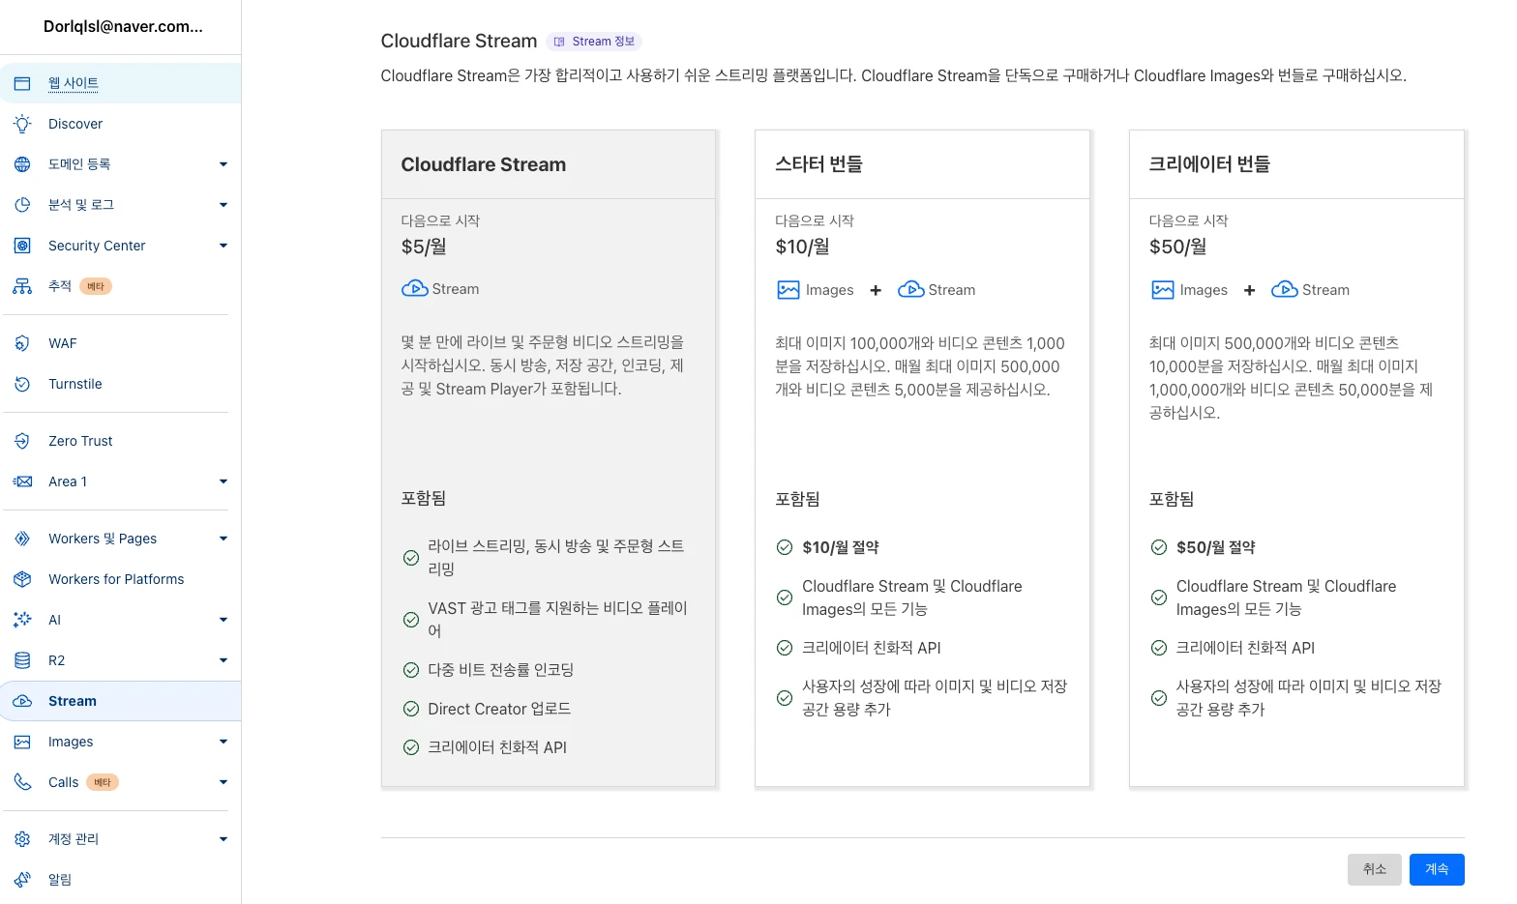
Task: Select the Cloudflare Stream plan card heading
Action: coord(484,164)
